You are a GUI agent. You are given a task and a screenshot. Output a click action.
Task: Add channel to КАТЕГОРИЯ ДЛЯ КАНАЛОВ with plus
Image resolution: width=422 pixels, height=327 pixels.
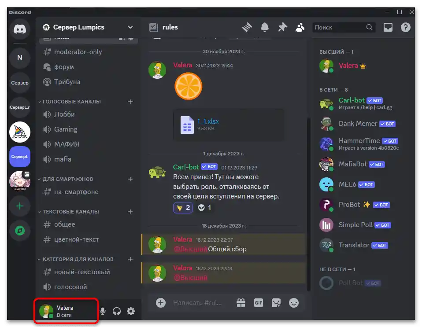130,259
